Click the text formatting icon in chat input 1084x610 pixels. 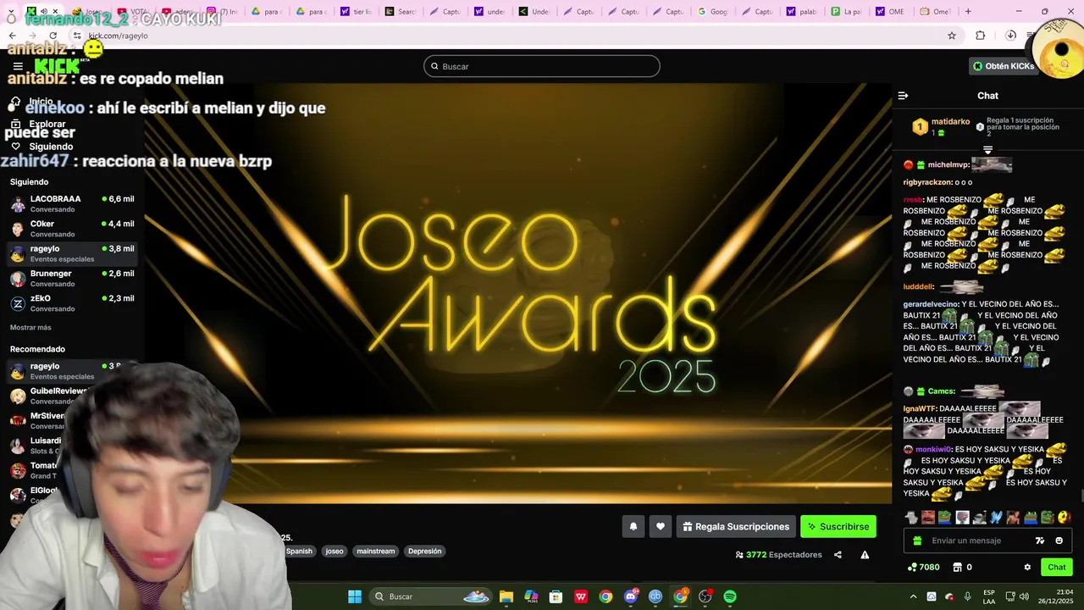tap(1040, 541)
